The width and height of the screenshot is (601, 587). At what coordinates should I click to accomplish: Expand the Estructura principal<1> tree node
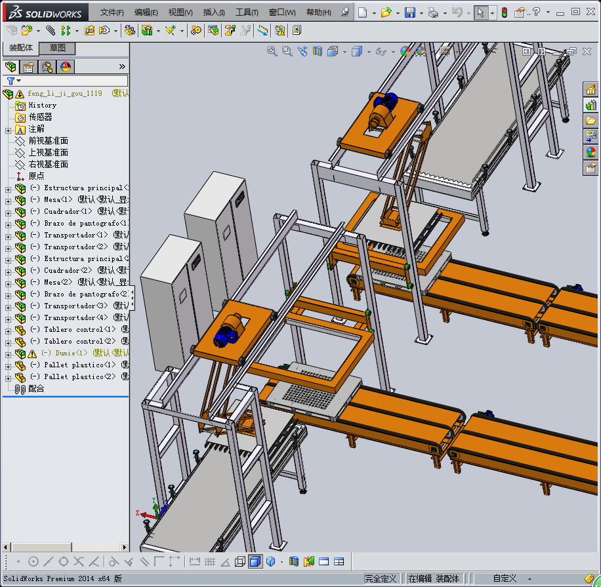click(8, 188)
